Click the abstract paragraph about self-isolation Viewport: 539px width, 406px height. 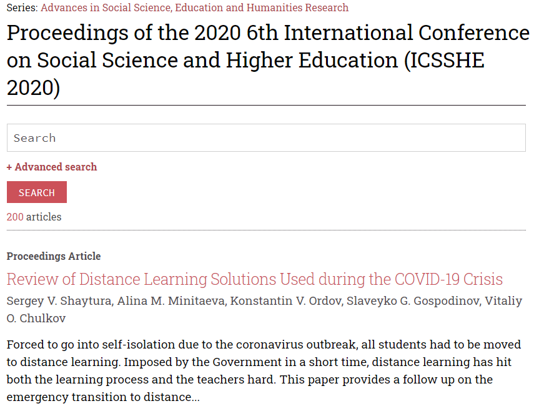click(264, 370)
